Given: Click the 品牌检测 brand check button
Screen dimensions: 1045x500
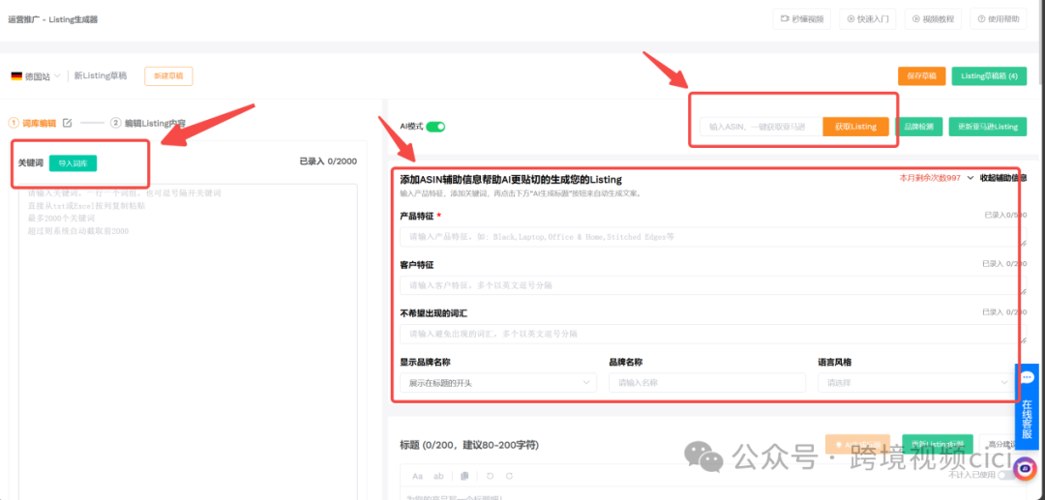Looking at the screenshot, I should pos(918,127).
